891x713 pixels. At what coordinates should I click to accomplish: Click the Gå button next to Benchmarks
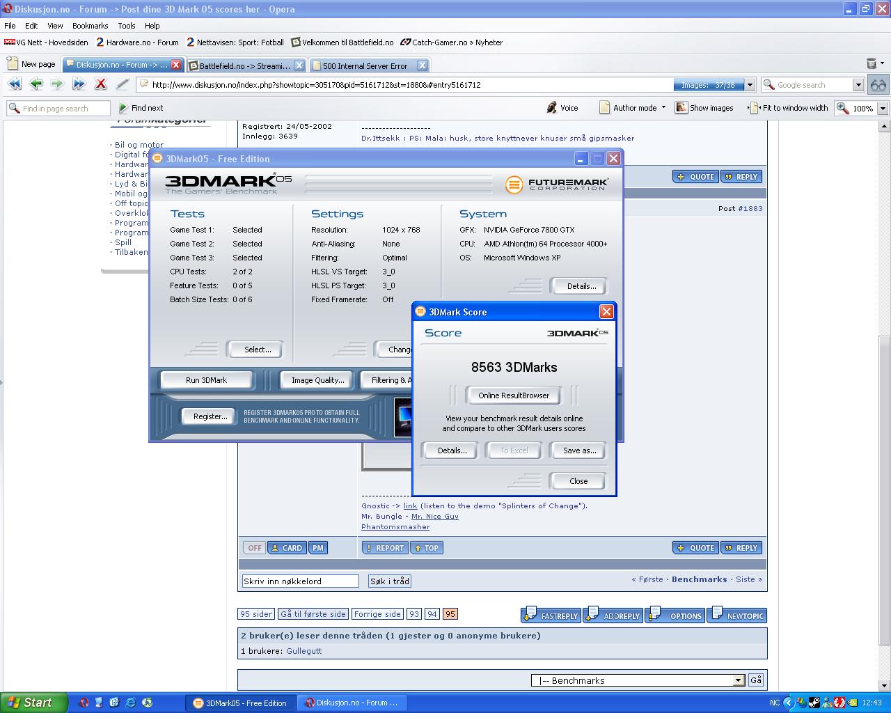(x=756, y=680)
